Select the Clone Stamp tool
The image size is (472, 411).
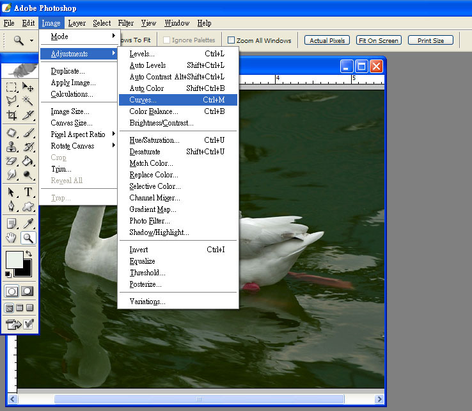tap(12, 147)
